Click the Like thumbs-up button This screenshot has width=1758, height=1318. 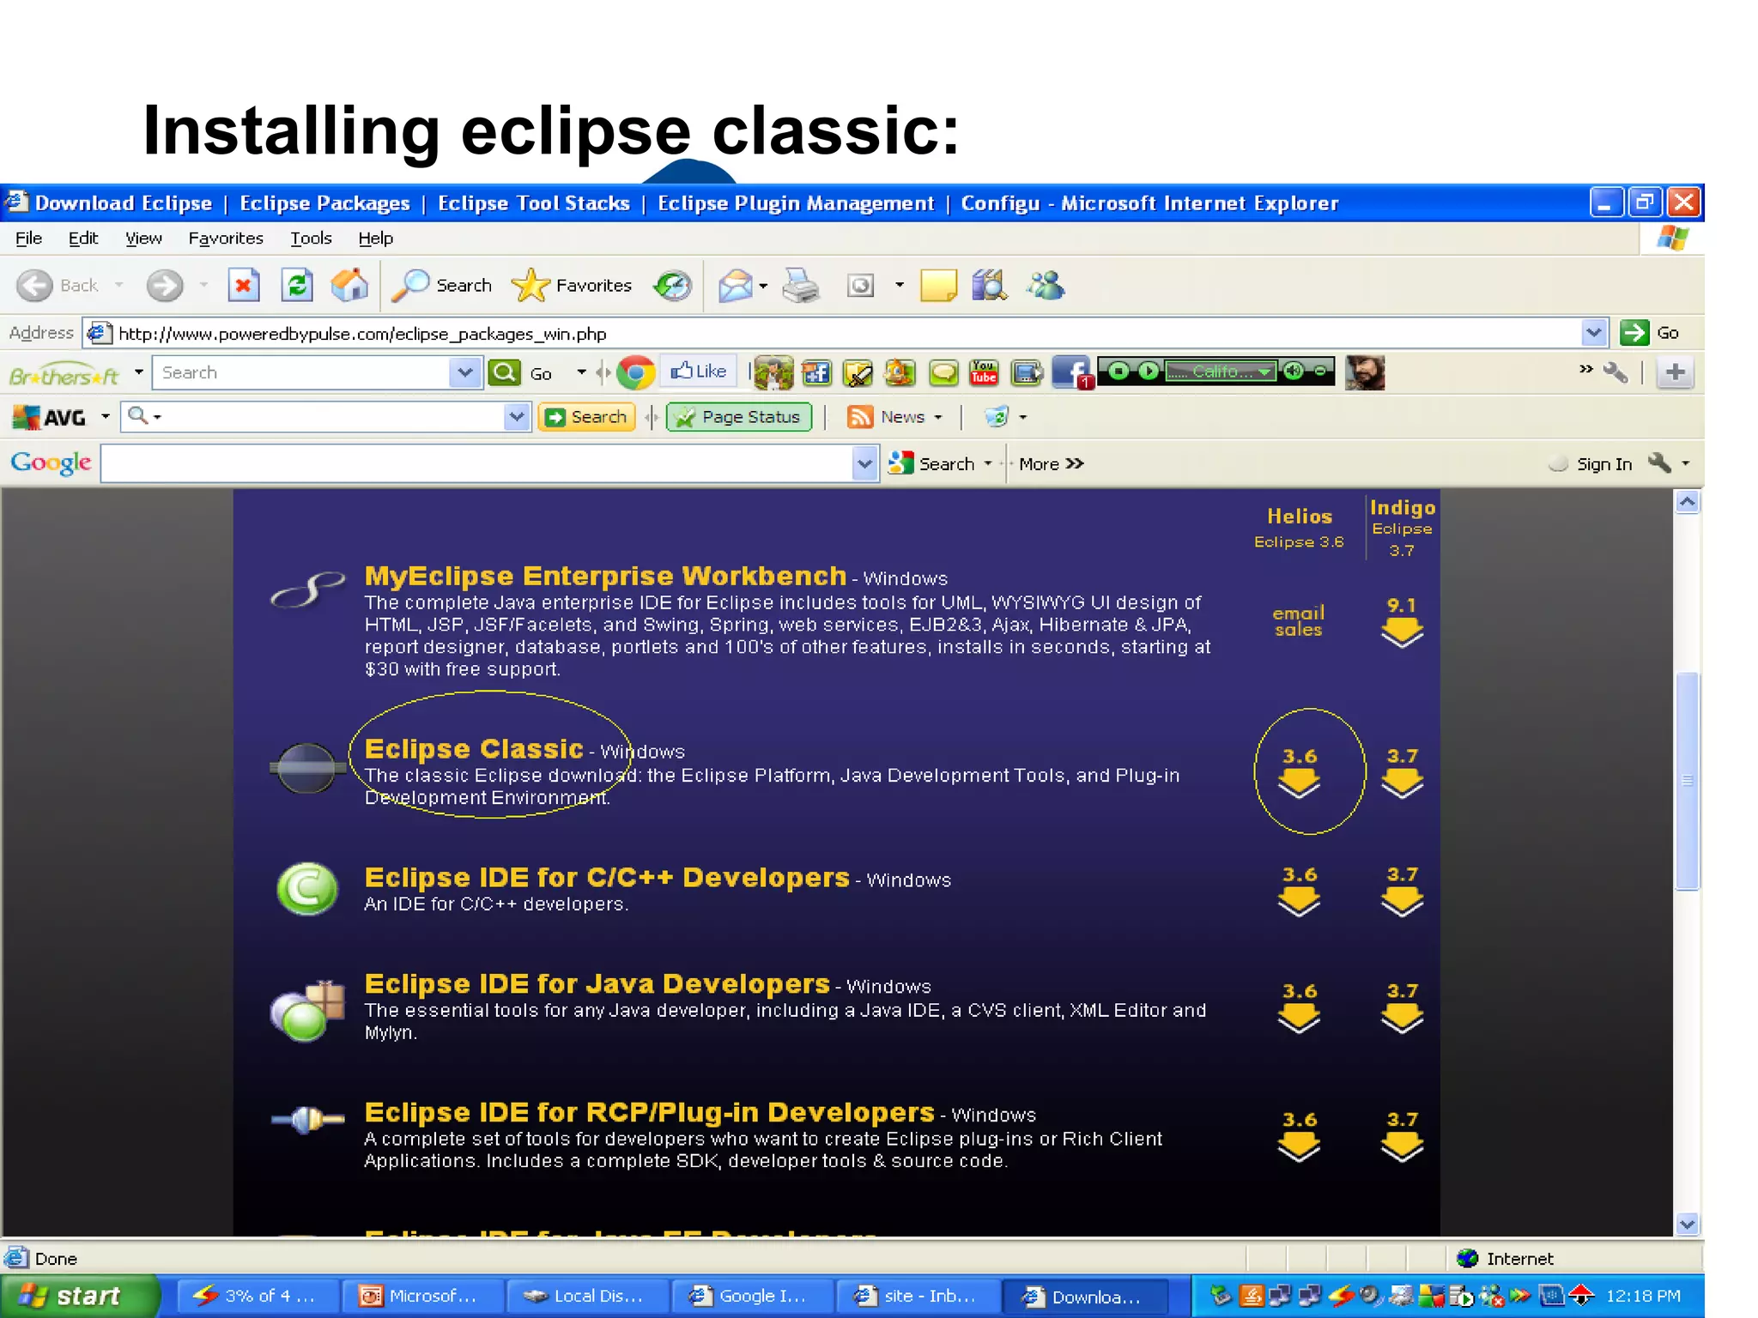[x=699, y=372]
